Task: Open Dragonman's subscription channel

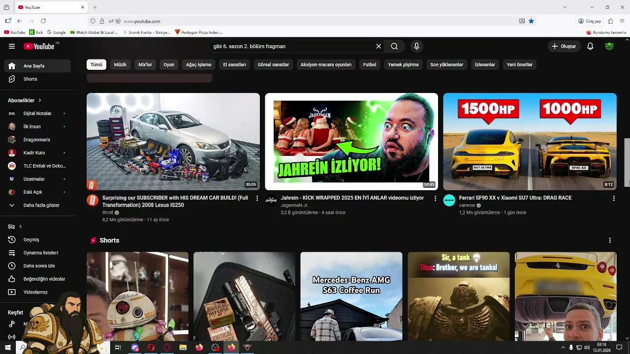Action: coord(37,140)
